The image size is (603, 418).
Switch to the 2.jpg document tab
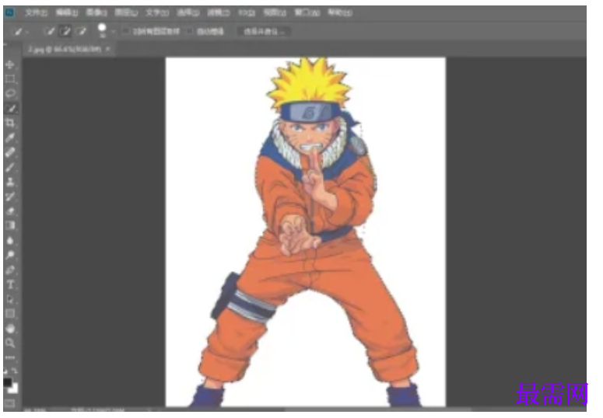[65, 49]
